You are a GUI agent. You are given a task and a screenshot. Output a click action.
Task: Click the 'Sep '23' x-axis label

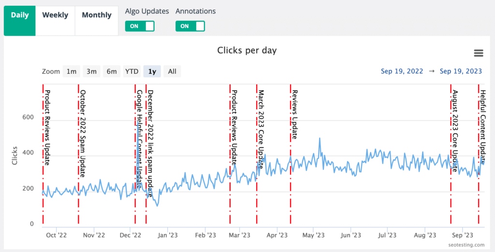point(462,235)
